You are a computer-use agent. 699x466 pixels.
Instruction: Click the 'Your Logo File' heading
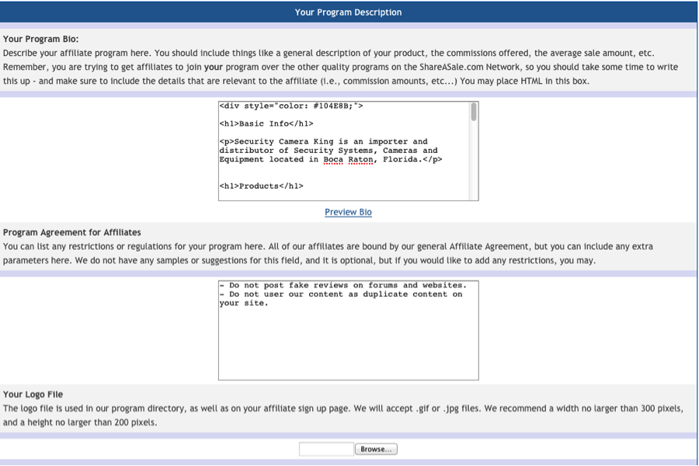click(33, 395)
